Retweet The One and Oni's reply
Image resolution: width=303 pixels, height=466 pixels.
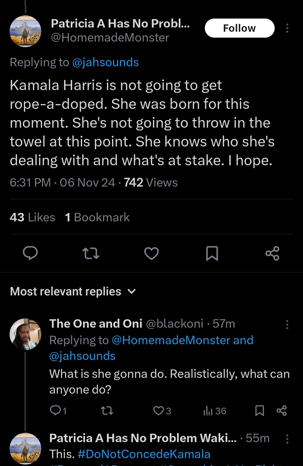[107, 411]
